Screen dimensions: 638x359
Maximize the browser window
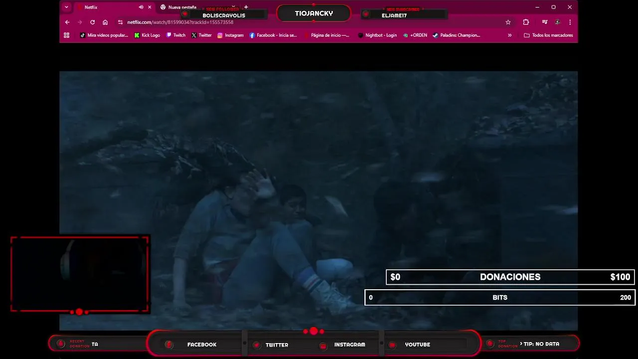tap(553, 7)
